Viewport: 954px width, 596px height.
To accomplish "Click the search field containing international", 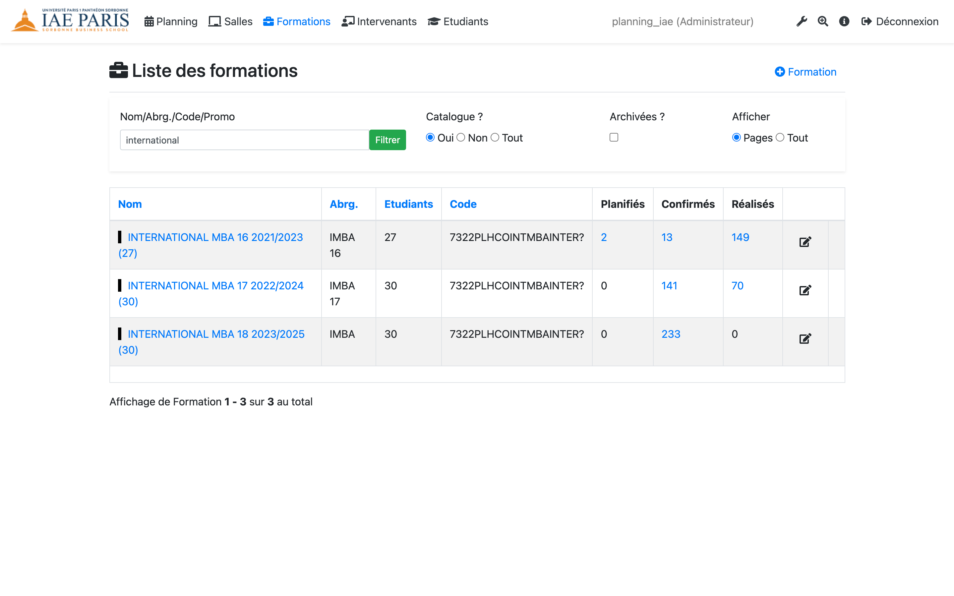I will 244,140.
